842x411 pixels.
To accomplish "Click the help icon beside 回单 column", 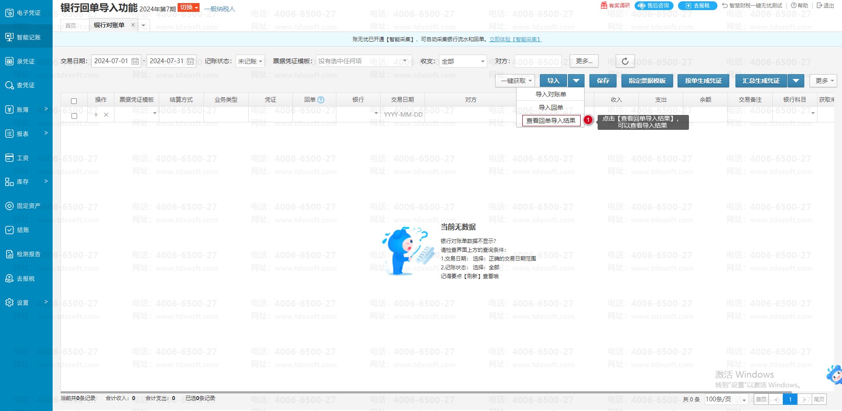I will point(321,100).
